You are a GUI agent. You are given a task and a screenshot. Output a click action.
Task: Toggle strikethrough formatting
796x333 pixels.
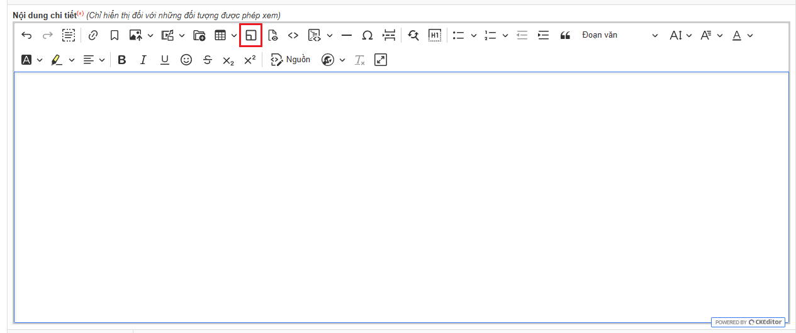point(208,60)
